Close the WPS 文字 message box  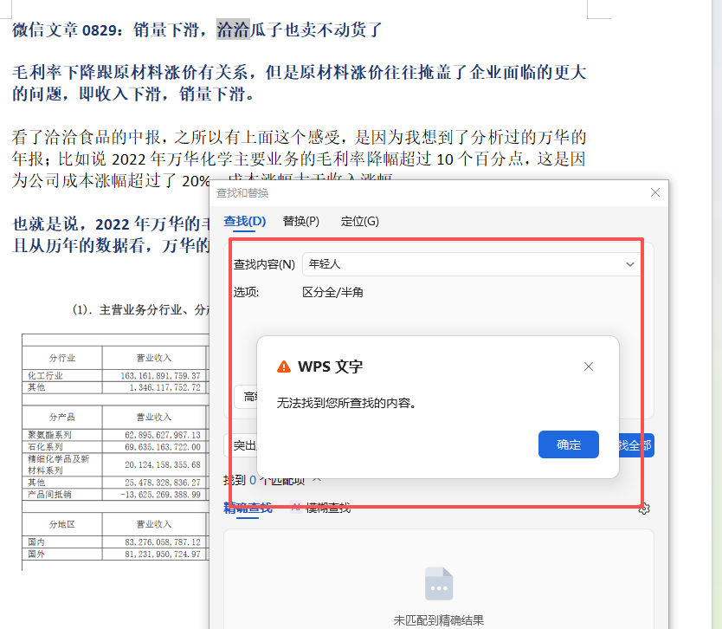click(x=588, y=366)
